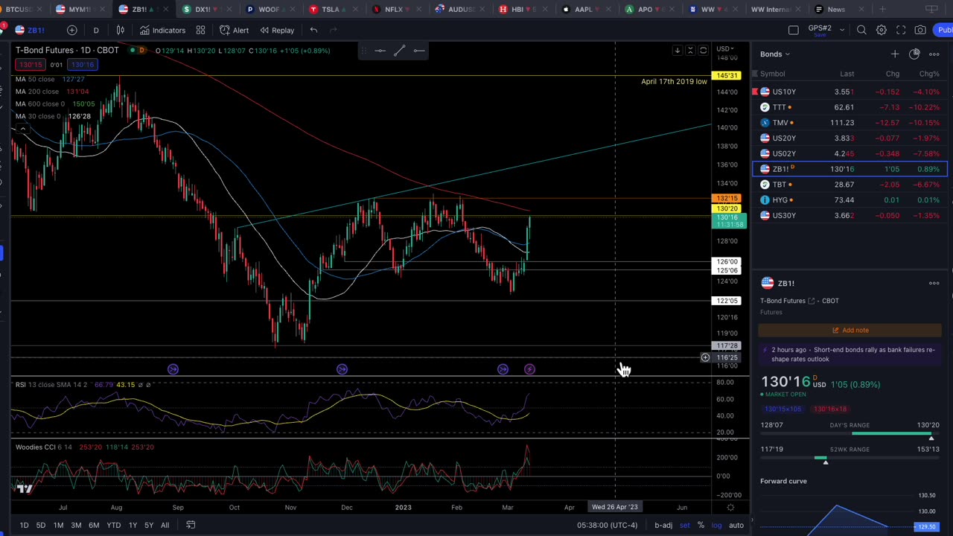Select US10Y in the watchlist
The width and height of the screenshot is (953, 536).
click(x=849, y=92)
